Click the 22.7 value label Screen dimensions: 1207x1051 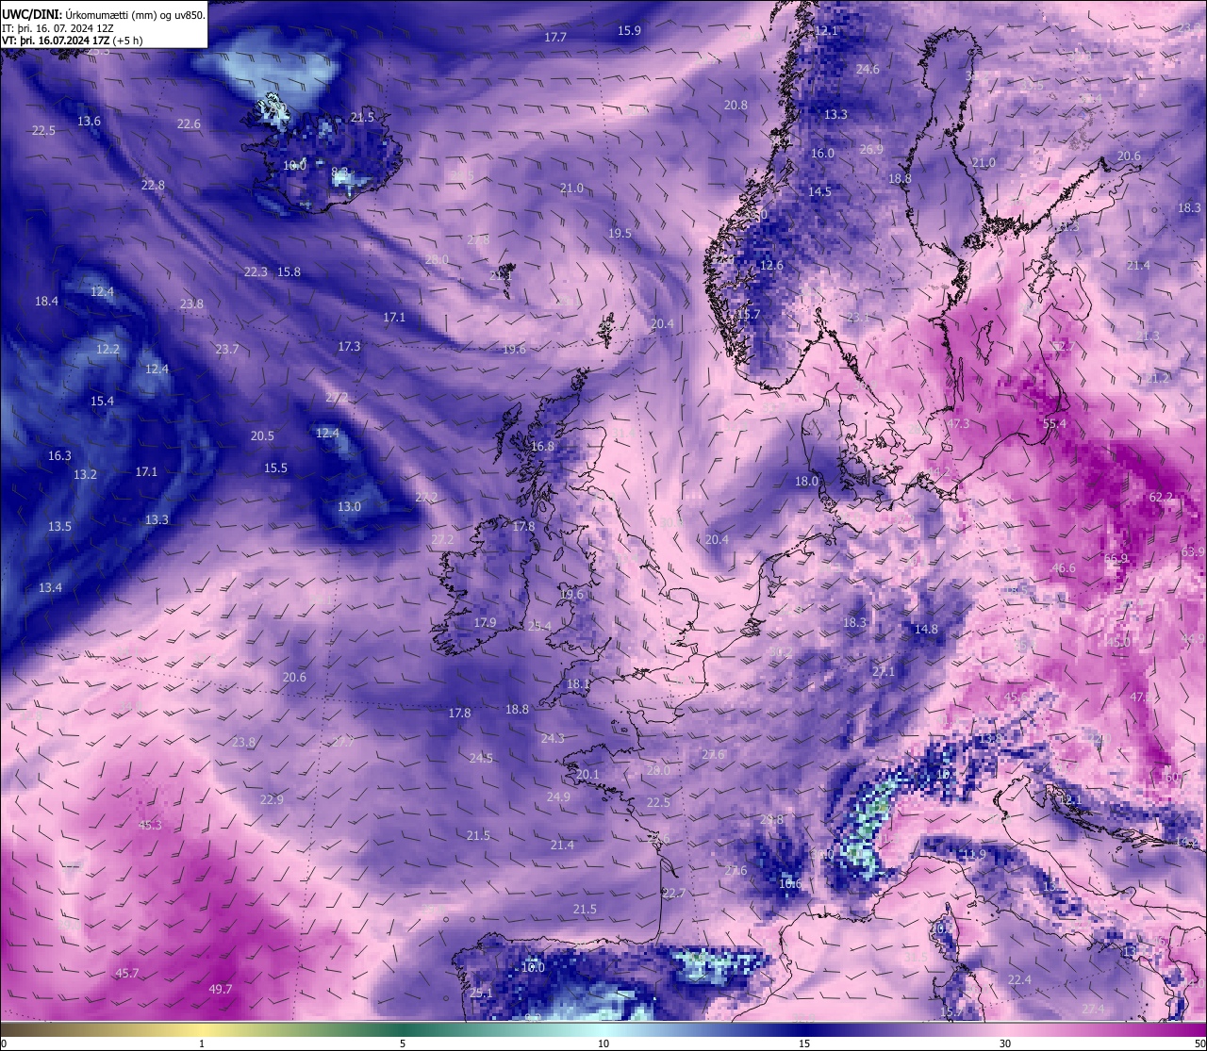pyautogui.click(x=673, y=894)
